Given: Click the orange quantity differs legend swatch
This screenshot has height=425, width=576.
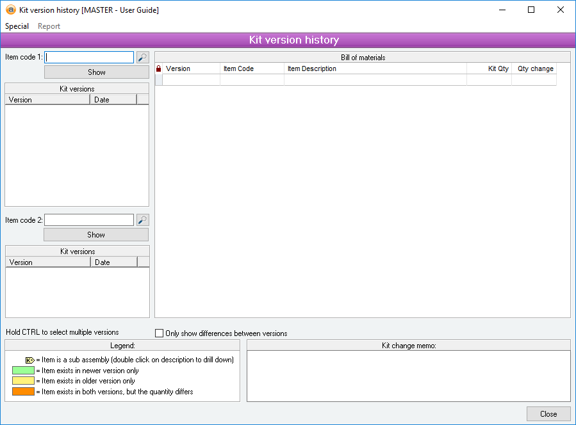Looking at the screenshot, I should pos(23,391).
